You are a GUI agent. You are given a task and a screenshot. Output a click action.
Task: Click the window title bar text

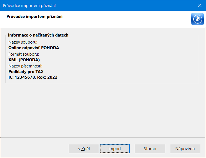(x=29, y=6)
